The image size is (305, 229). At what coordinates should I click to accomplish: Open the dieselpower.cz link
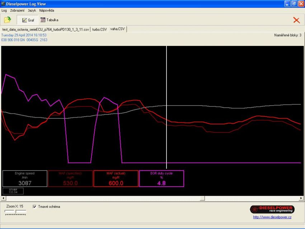(x=272, y=217)
